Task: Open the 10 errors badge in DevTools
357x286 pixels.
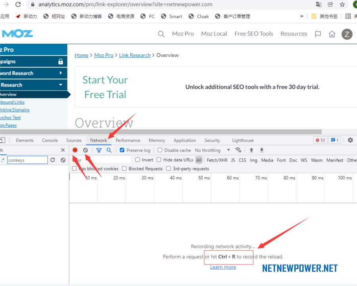Action: click(x=321, y=140)
